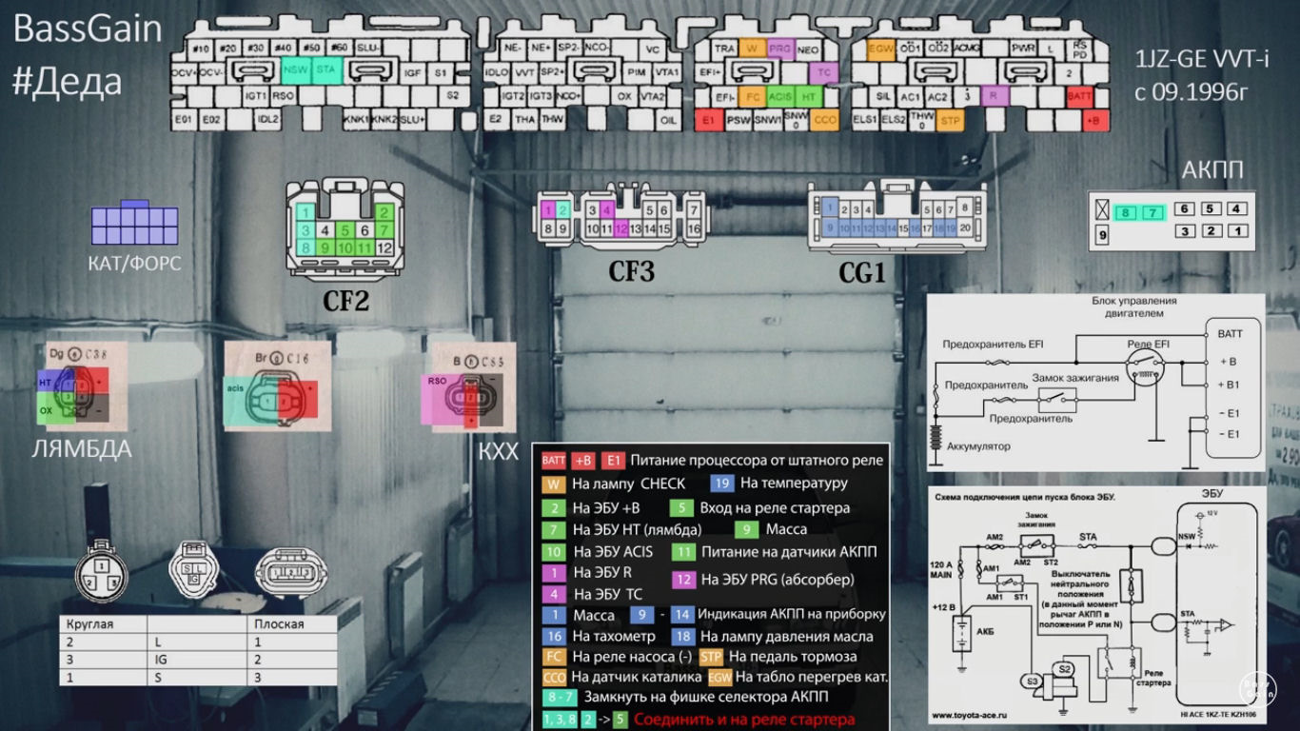1300x731 pixels.
Task: Select the "#Деда" caption
Action: pos(67,82)
